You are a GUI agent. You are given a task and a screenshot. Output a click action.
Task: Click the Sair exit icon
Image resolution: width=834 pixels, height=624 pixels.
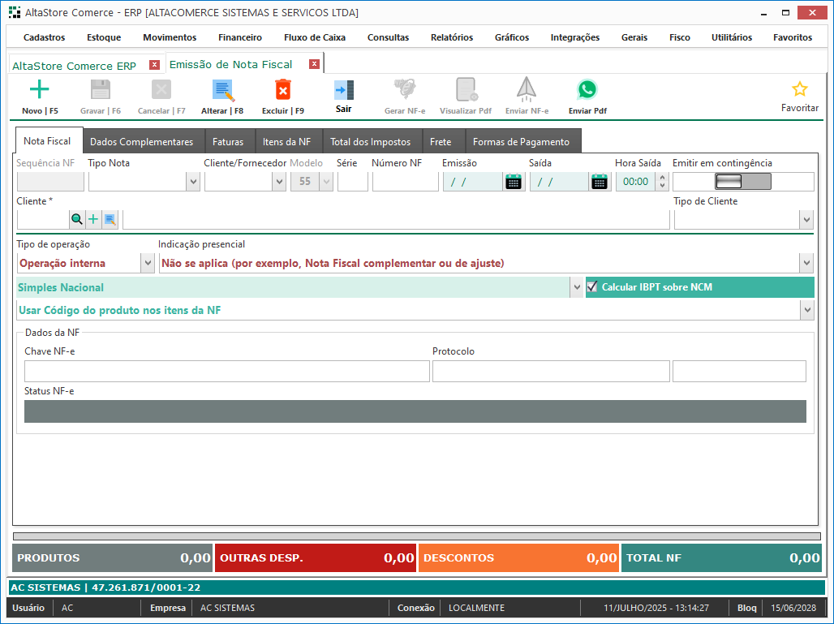pyautogui.click(x=344, y=90)
